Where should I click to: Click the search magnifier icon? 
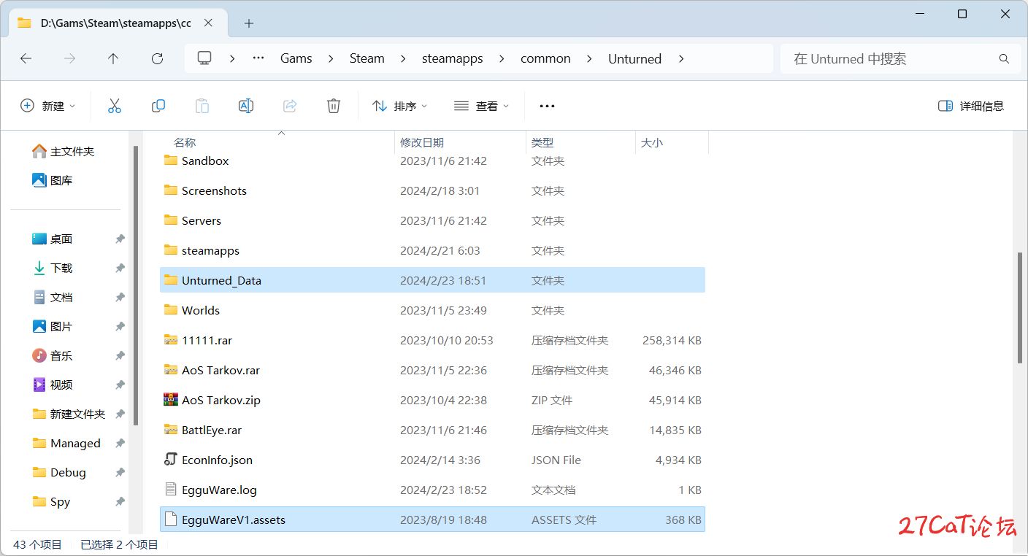[1004, 59]
